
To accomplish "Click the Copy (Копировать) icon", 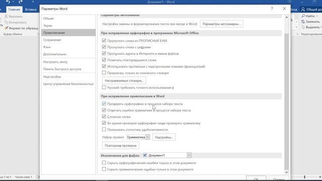I will tap(6, 22).
